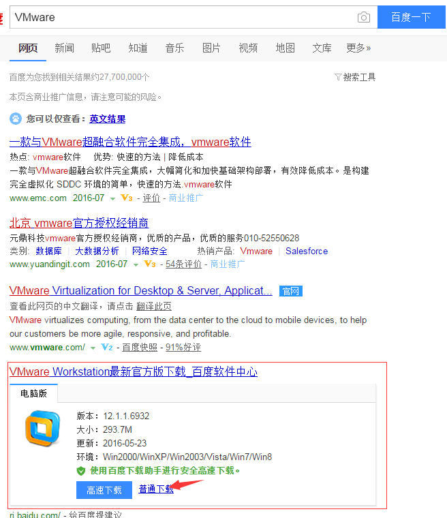Click the www.yuandingit.com URL
The height and width of the screenshot is (518, 447).
tap(50, 264)
